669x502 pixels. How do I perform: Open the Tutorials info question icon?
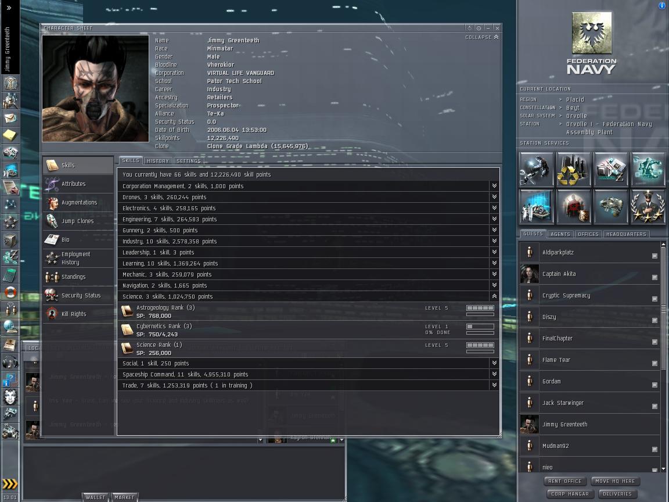[x=10, y=380]
